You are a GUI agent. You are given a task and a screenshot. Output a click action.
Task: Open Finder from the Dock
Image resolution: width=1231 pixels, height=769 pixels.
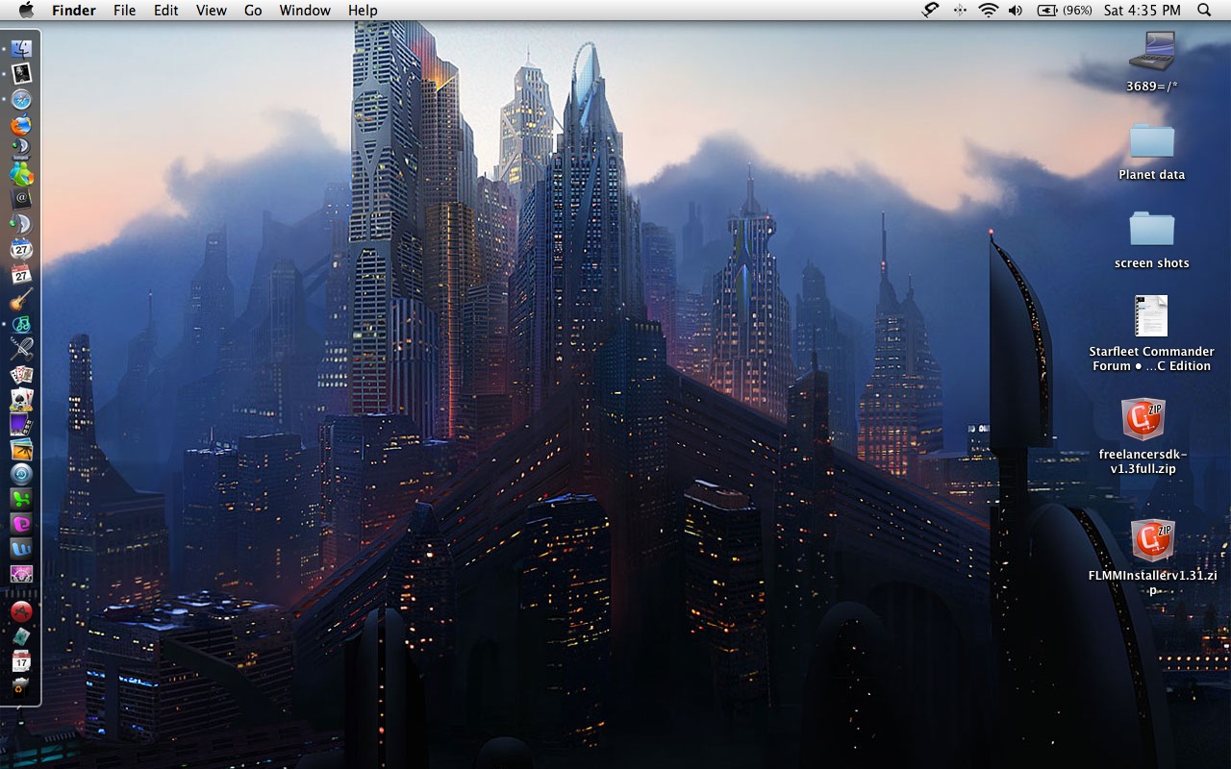click(x=21, y=48)
